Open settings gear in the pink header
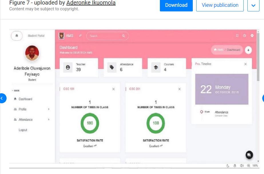 252,36
